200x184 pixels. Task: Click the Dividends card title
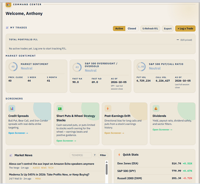159,116
